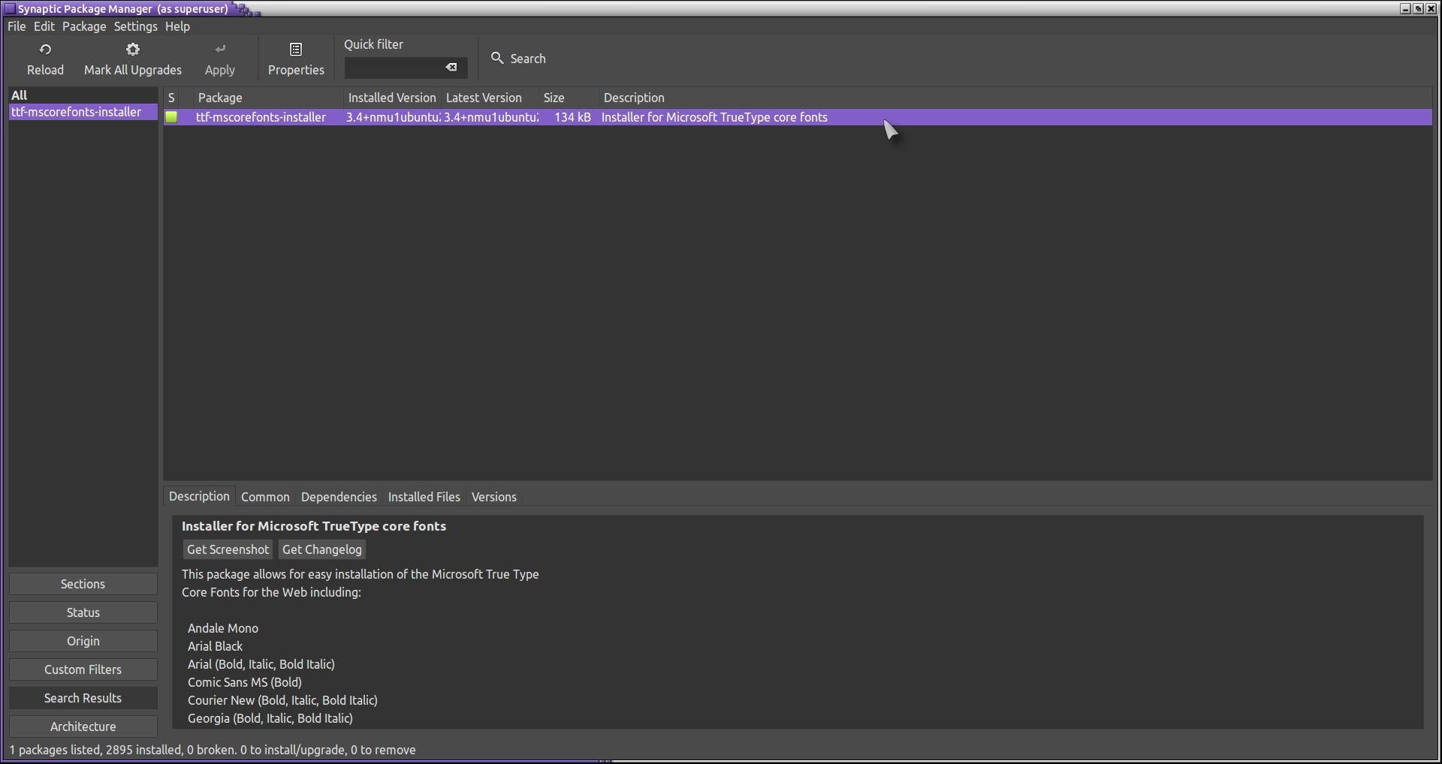Switch to the Description tab
Image resolution: width=1442 pixels, height=764 pixels.
click(199, 496)
